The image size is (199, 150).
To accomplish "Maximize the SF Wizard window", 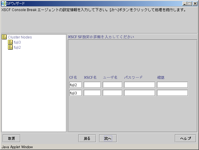I will 190,4.
